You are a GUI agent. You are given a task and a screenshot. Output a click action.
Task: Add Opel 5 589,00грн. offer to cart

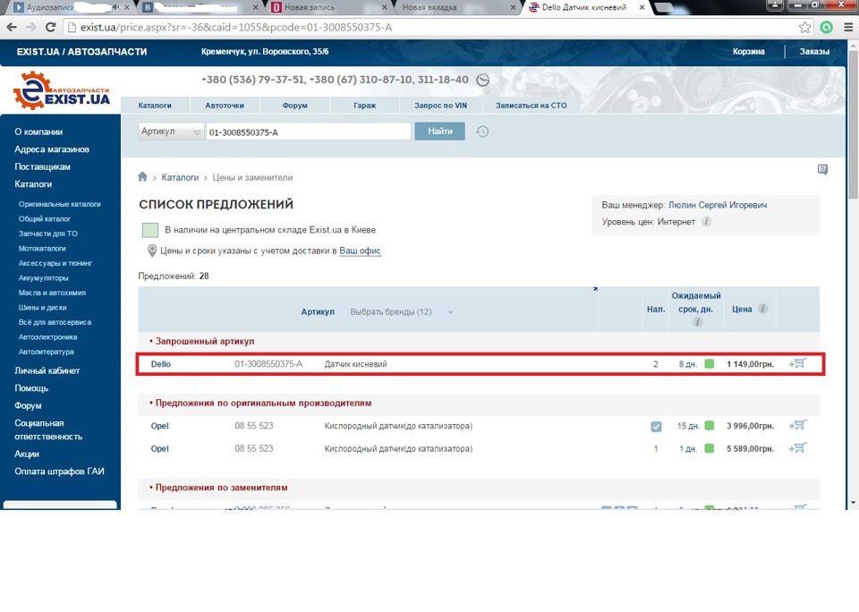(x=797, y=448)
